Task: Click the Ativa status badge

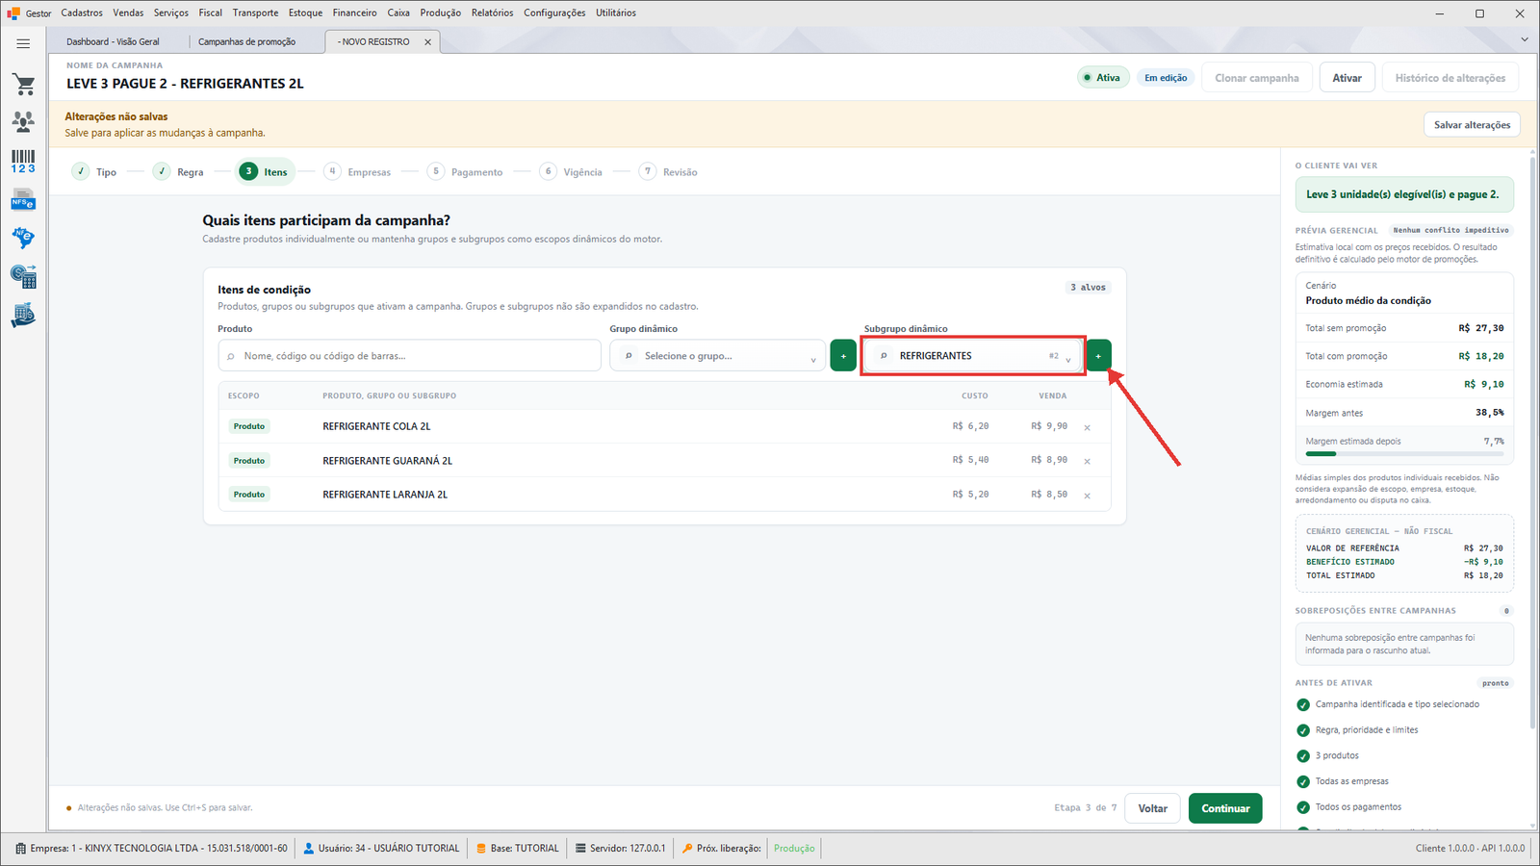Action: (1102, 78)
